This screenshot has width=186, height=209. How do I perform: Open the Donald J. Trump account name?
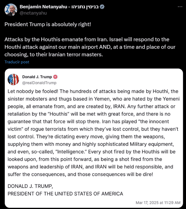[x=37, y=77]
